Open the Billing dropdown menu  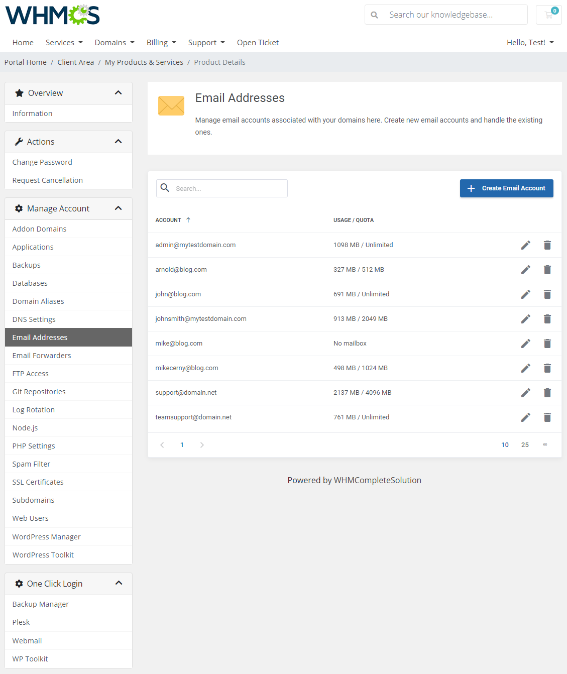pos(161,42)
